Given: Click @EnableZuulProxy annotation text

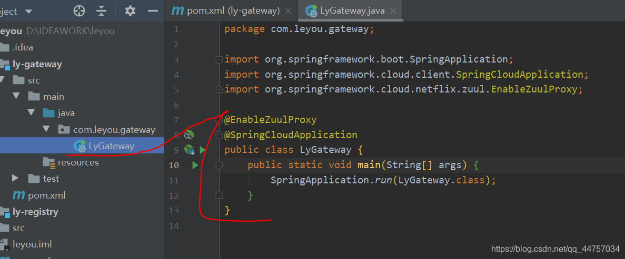Looking at the screenshot, I should pos(271,120).
